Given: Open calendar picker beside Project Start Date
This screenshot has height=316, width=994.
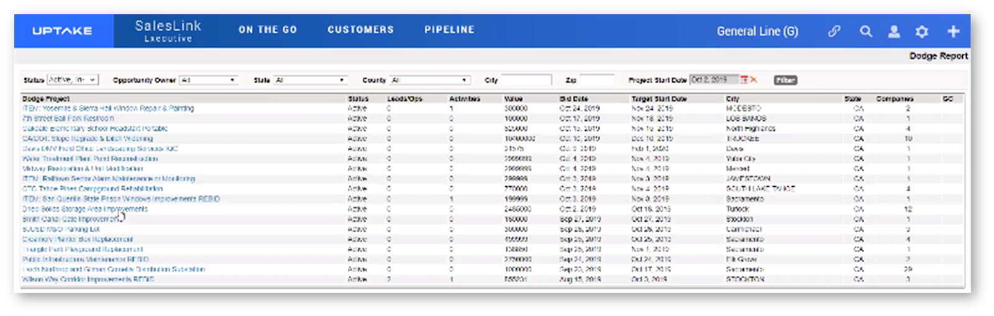Looking at the screenshot, I should pyautogui.click(x=744, y=79).
